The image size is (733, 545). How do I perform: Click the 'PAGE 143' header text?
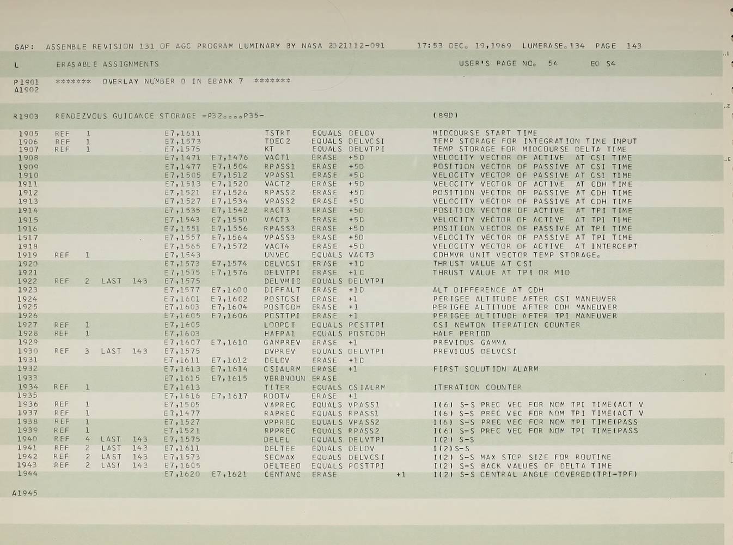pyautogui.click(x=619, y=46)
